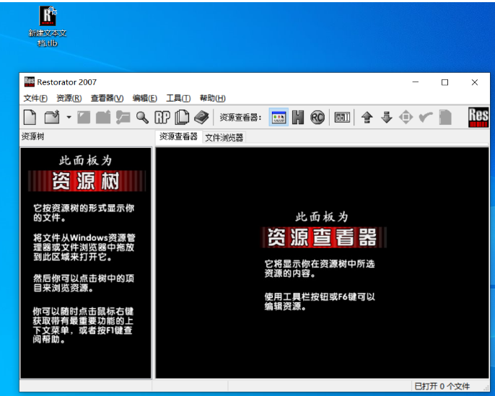Screen dimensions: 495x396
Task: Switch to RC view icon
Action: point(317,118)
